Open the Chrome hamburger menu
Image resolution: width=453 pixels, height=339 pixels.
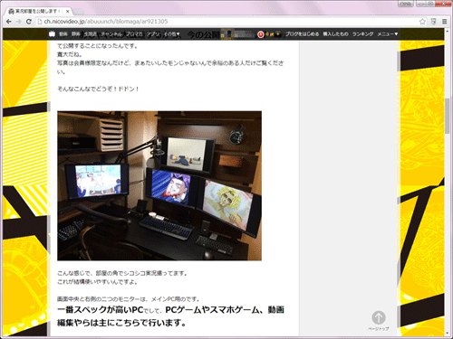(x=445, y=22)
